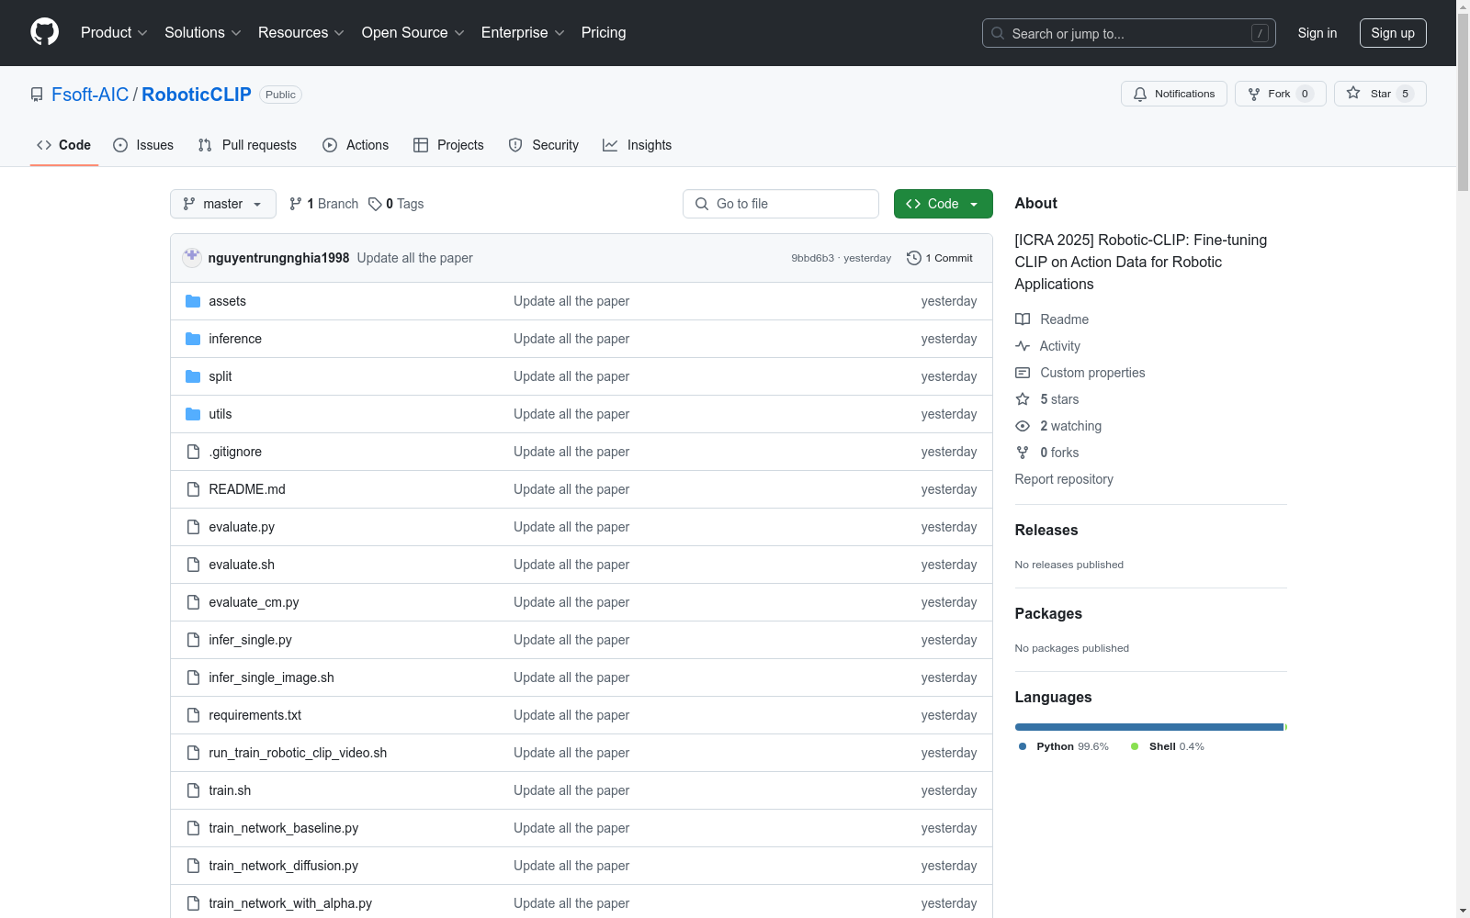Image resolution: width=1470 pixels, height=918 pixels.
Task: Open the Pricing link
Action: pos(604,32)
